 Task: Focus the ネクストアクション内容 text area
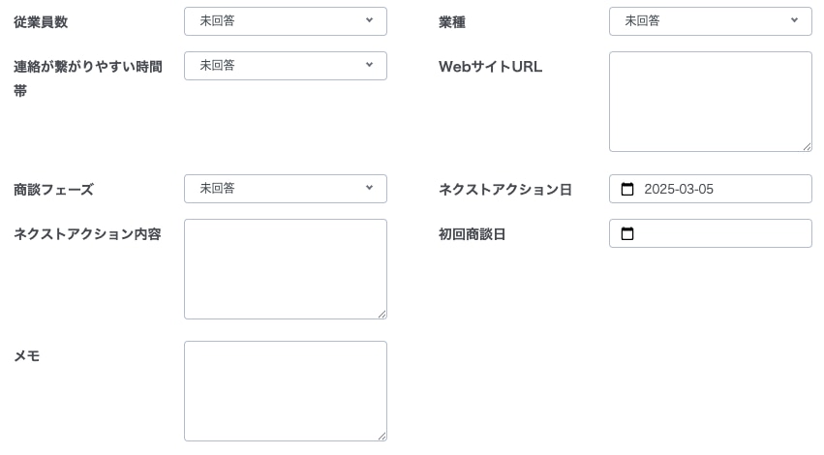click(x=286, y=269)
